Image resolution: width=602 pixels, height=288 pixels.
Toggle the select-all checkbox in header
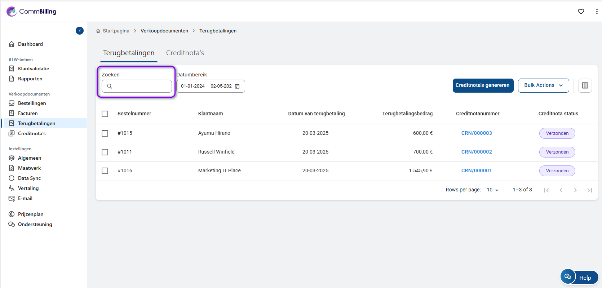105,114
